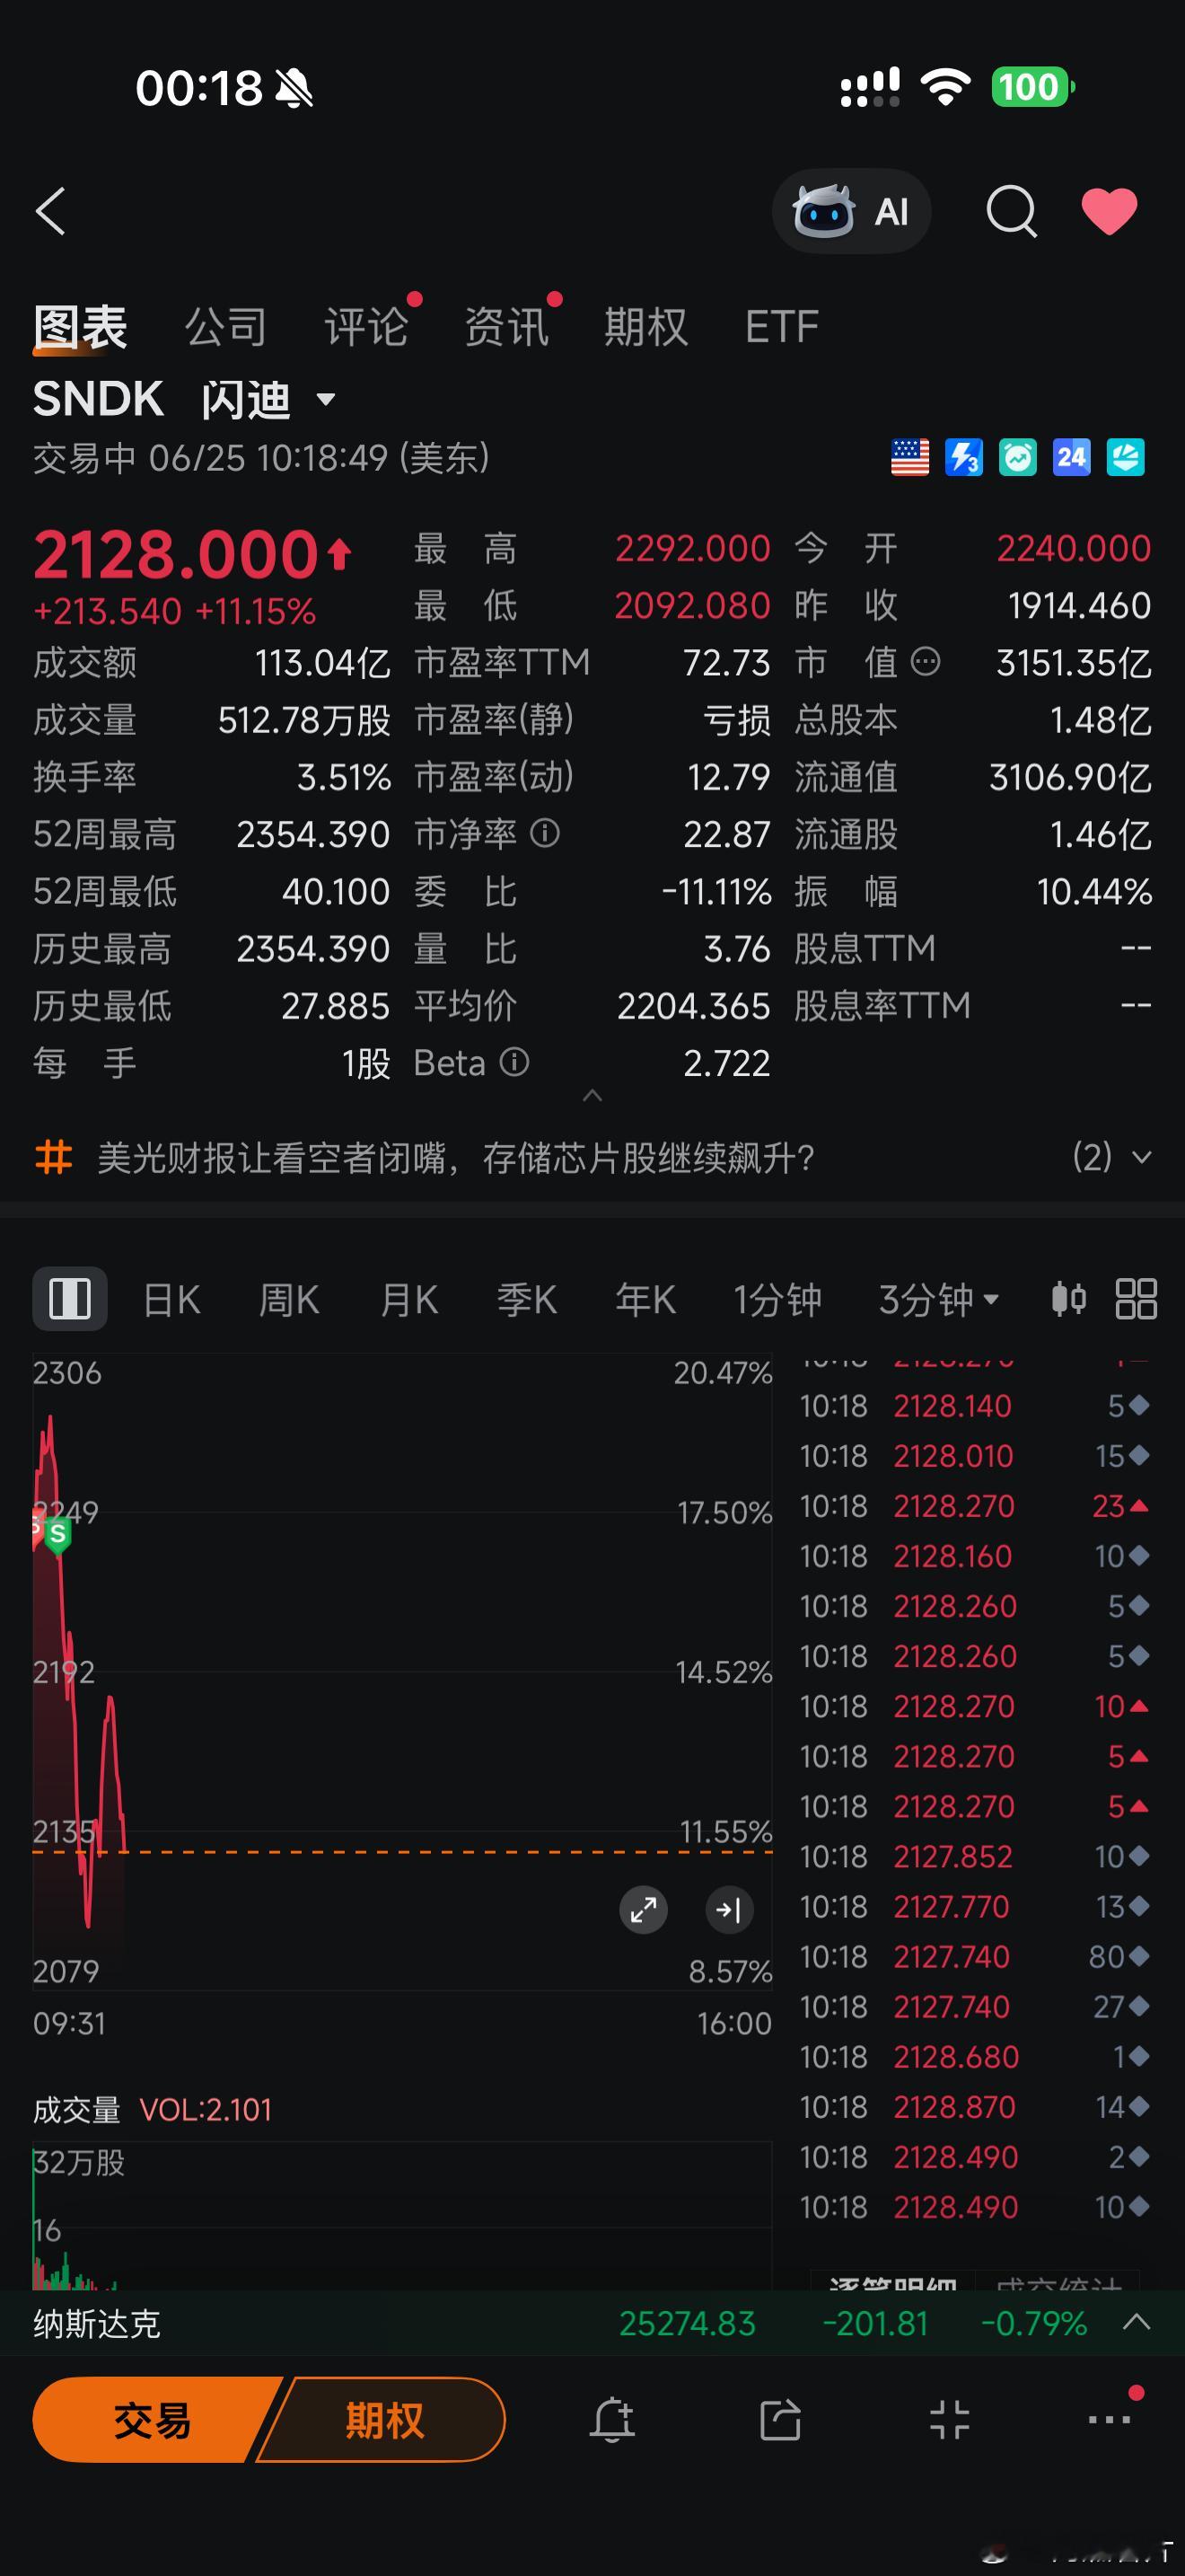The width and height of the screenshot is (1185, 2576).
Task: Select the 2128.140 trade tick row
Action: tap(974, 1406)
